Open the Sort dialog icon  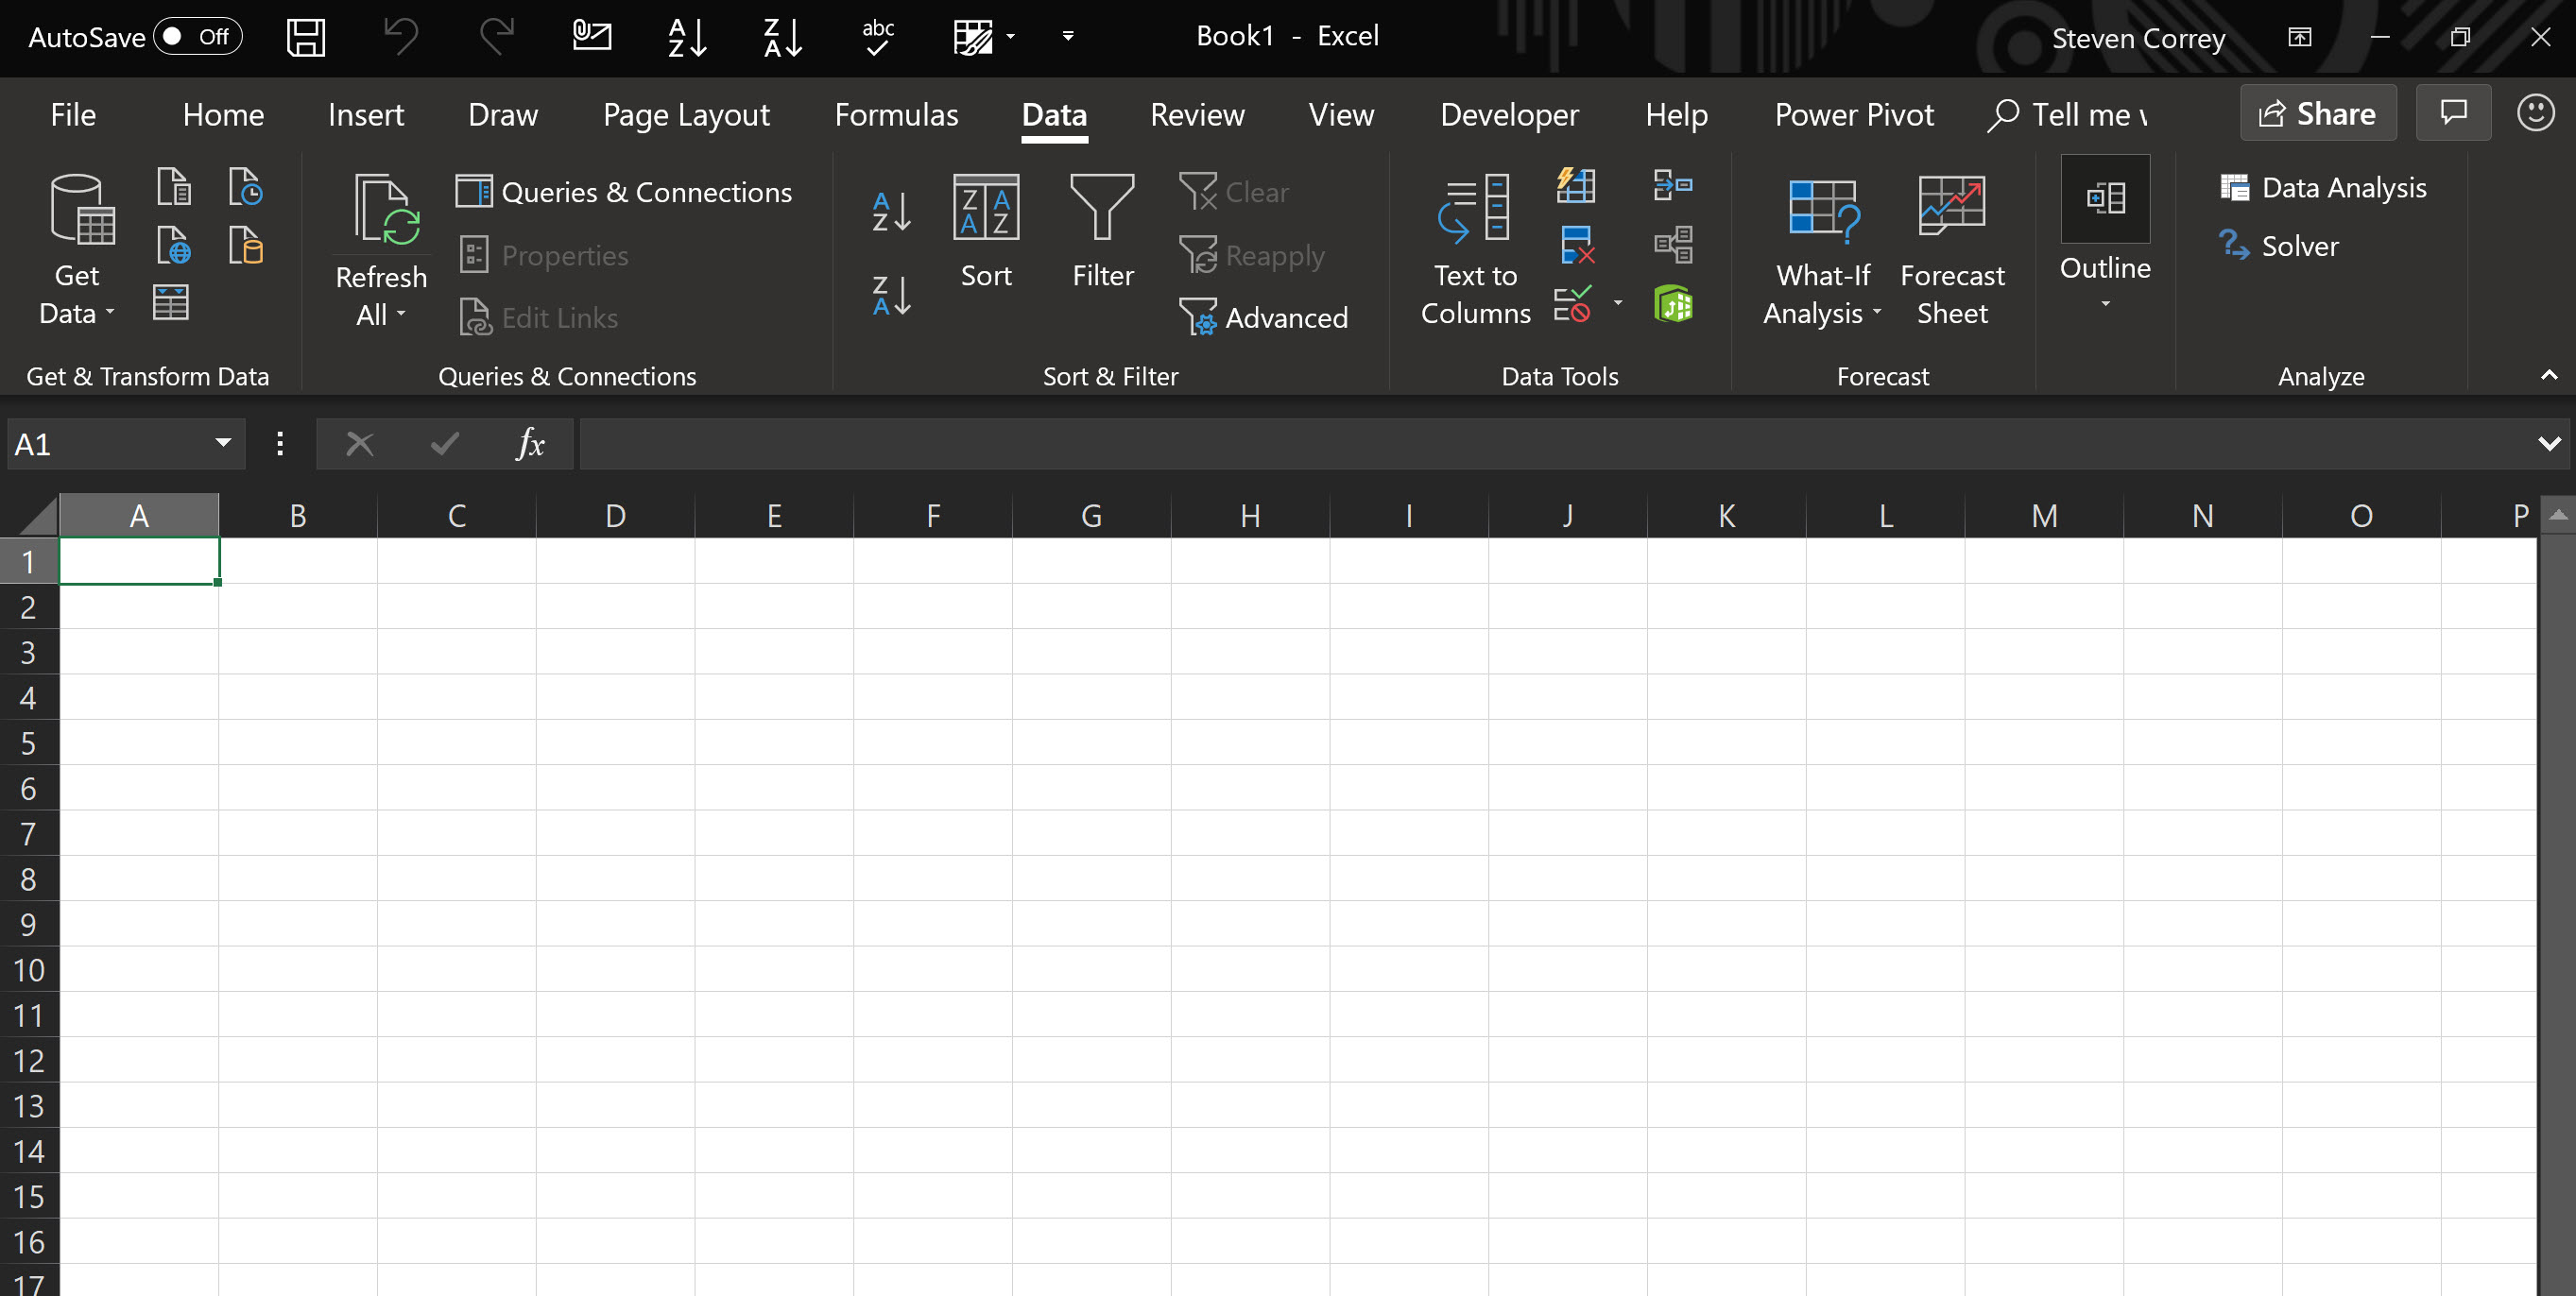(985, 208)
